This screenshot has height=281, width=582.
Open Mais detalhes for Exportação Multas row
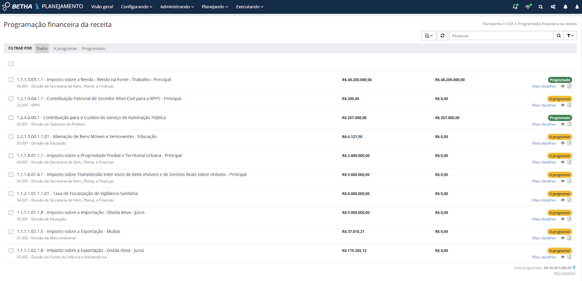pyautogui.click(x=544, y=238)
